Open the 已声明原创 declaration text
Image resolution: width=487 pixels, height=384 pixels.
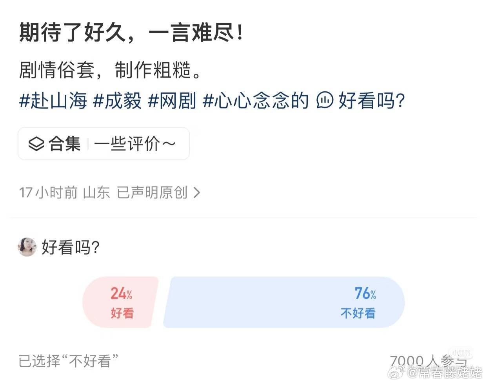152,192
